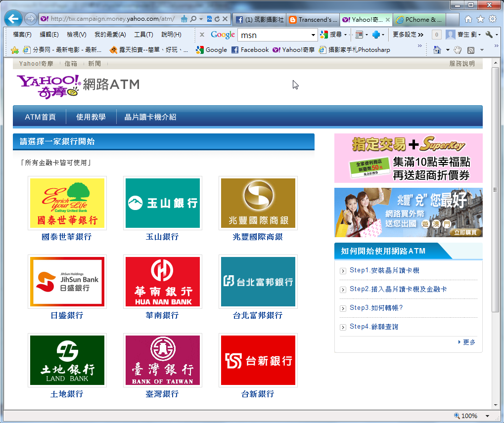Open the zoom level dropdown at status bar
This screenshot has height=423, width=504.
point(487,416)
